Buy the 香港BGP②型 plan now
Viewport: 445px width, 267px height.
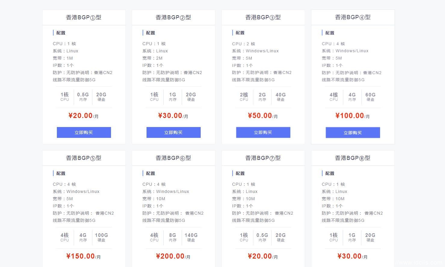point(173,132)
